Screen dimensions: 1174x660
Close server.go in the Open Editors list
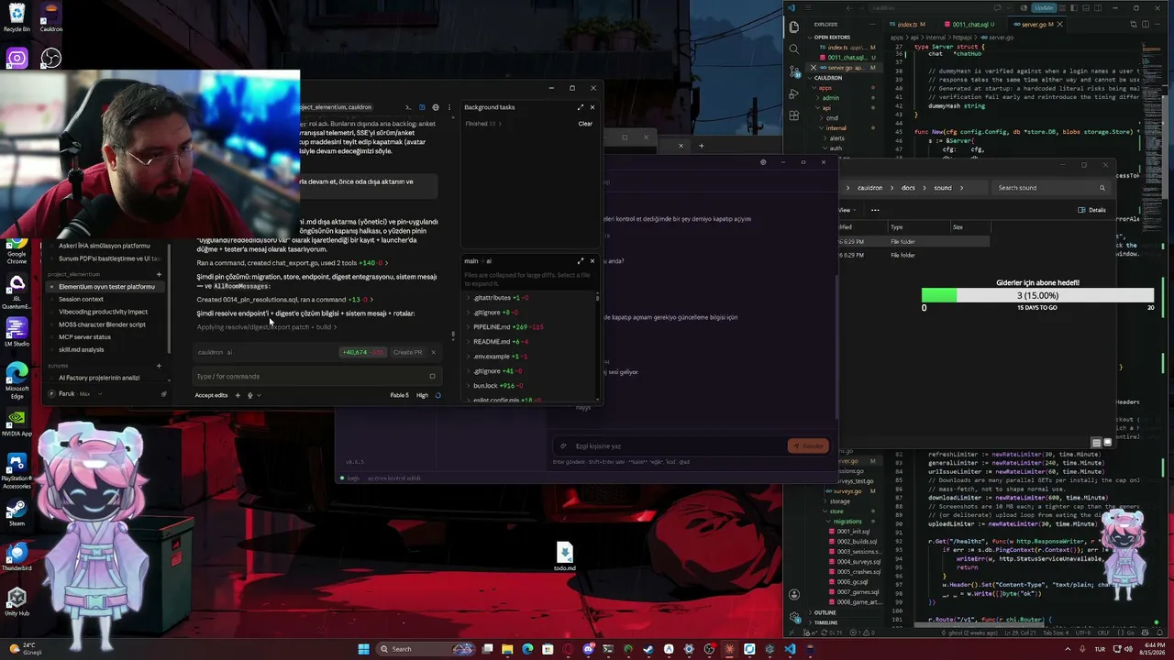pos(813,68)
